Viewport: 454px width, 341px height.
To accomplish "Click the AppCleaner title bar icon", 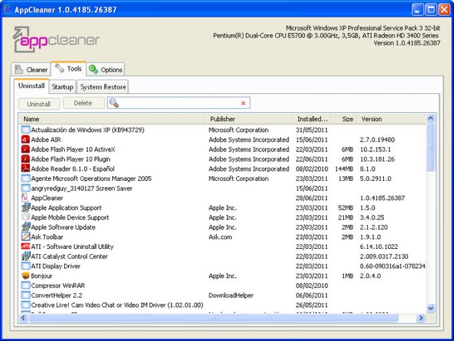I will tap(7, 9).
